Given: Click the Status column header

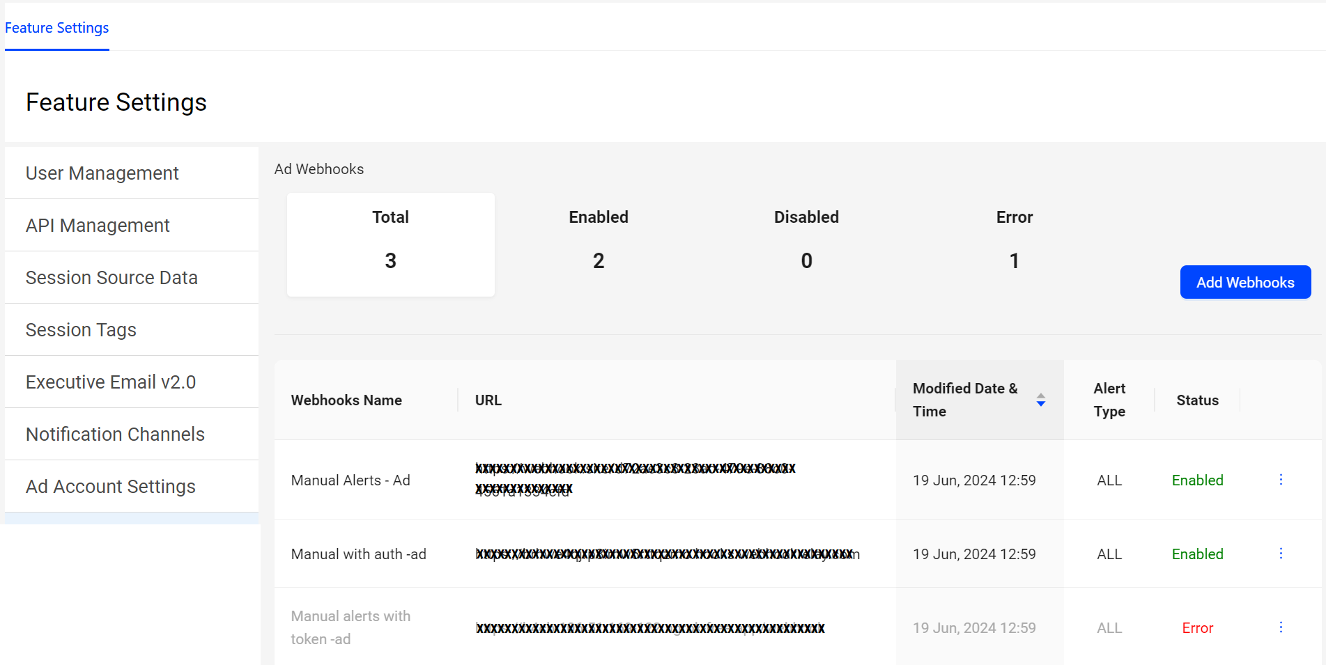Looking at the screenshot, I should coord(1197,400).
